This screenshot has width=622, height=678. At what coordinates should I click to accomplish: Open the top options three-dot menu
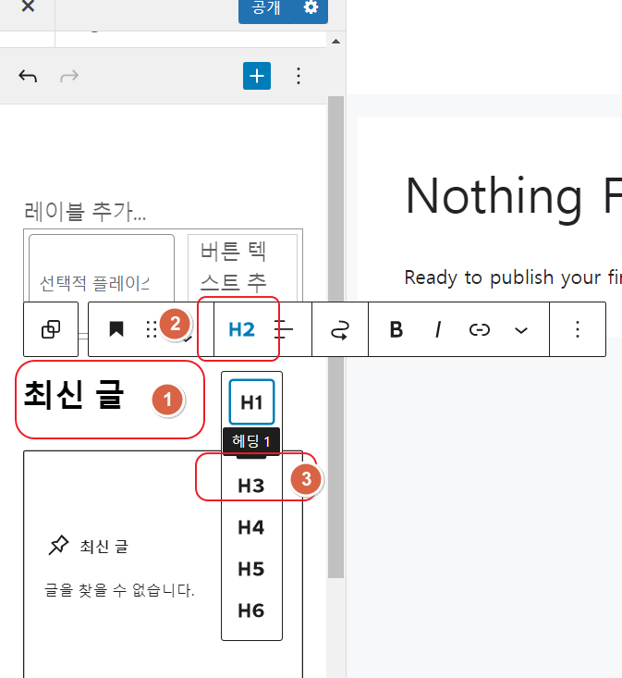(299, 76)
